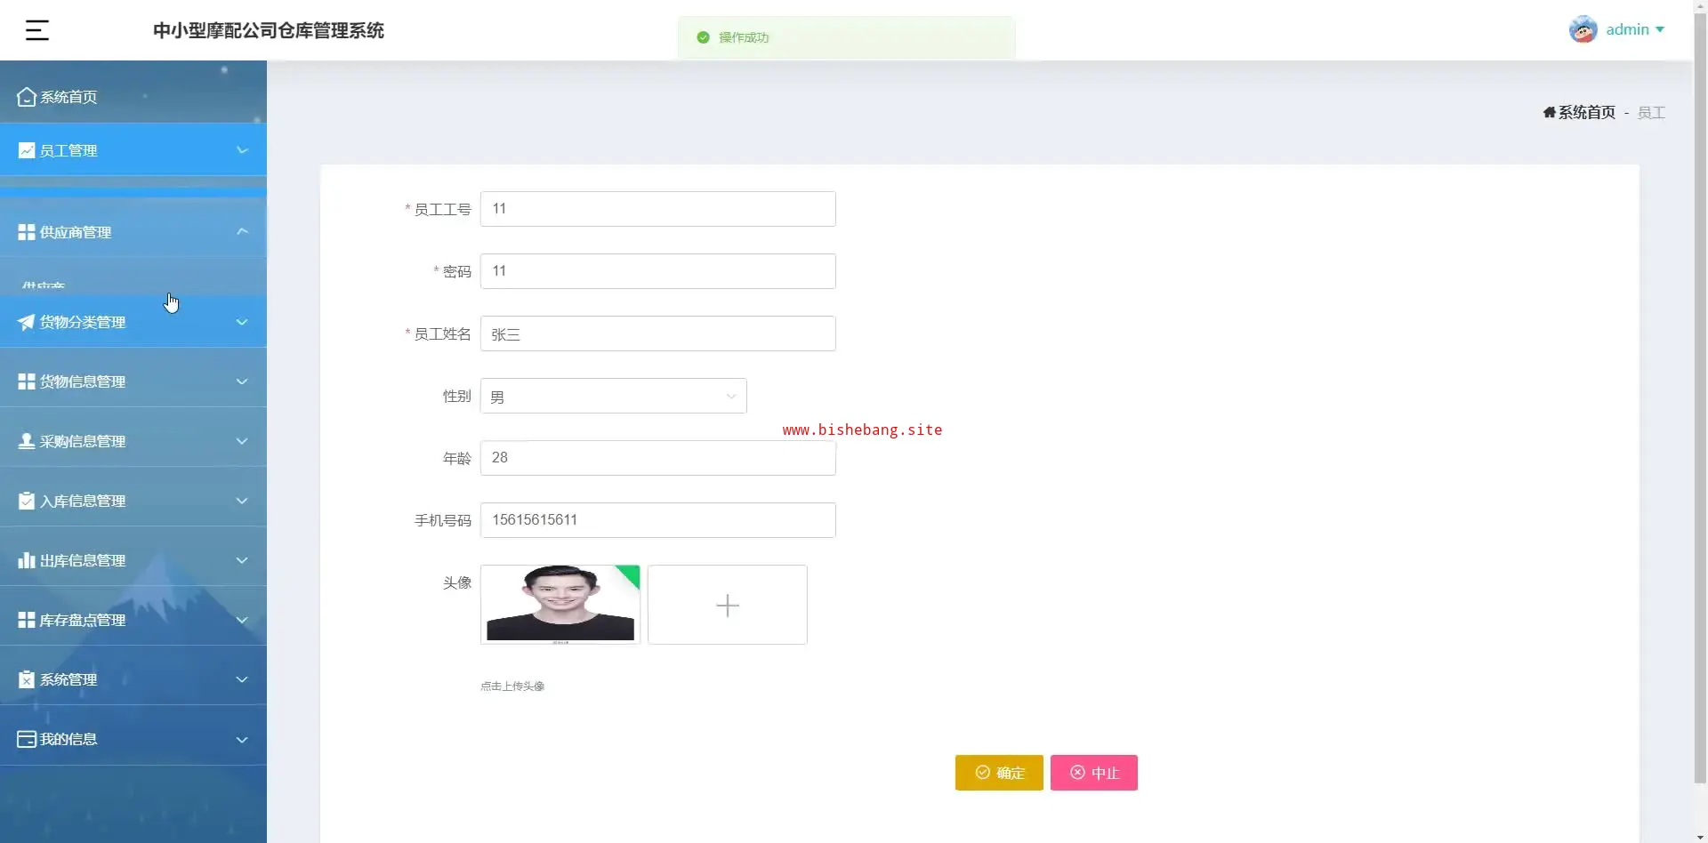Toggle the hamburger menu icon
Viewport: 1708px width, 843px height.
36,30
